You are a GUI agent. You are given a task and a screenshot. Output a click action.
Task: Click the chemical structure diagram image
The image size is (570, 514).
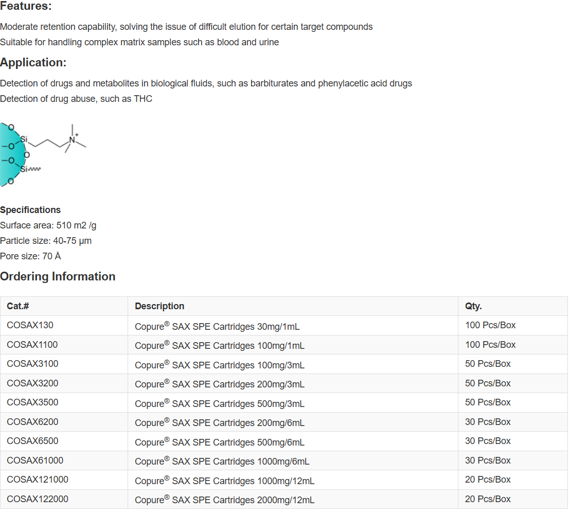[x=43, y=154]
